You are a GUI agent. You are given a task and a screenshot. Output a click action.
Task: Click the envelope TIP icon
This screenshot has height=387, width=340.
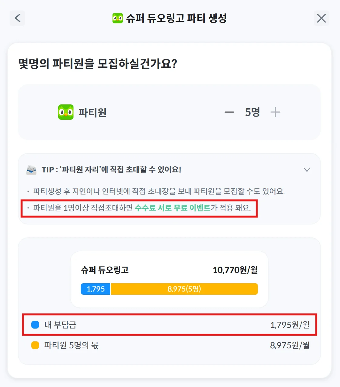(x=31, y=170)
